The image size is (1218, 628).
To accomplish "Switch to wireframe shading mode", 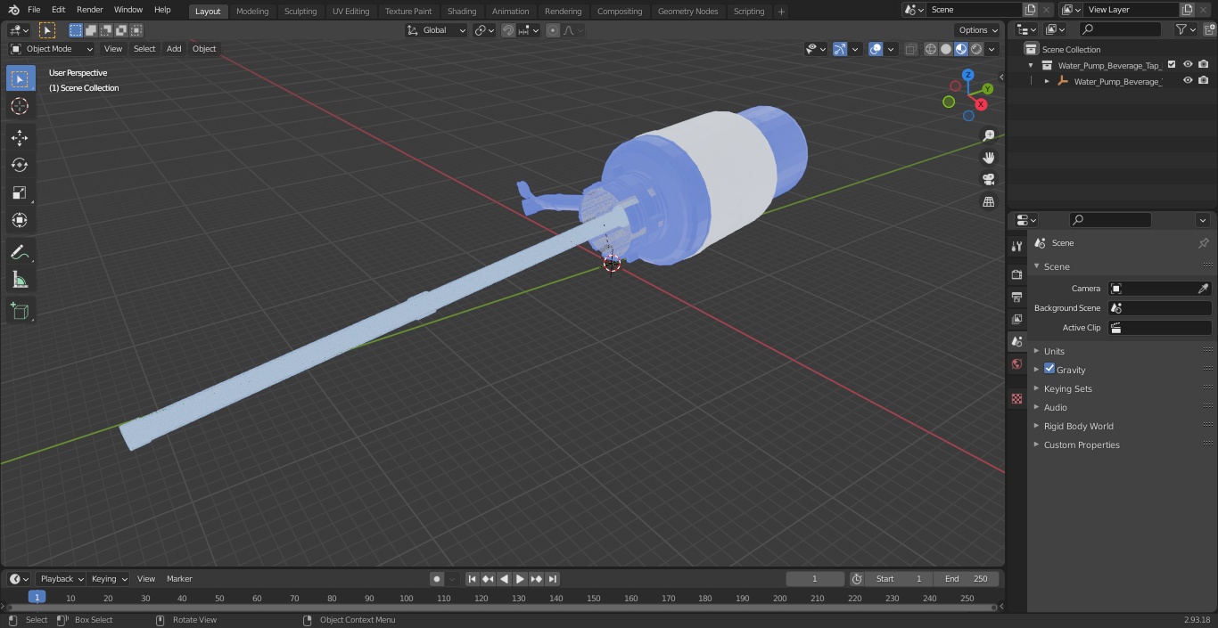I will (x=930, y=49).
